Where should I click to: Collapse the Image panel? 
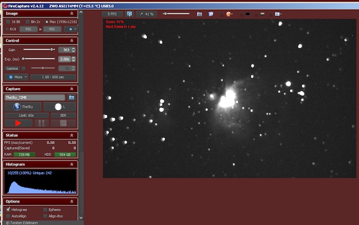71,13
